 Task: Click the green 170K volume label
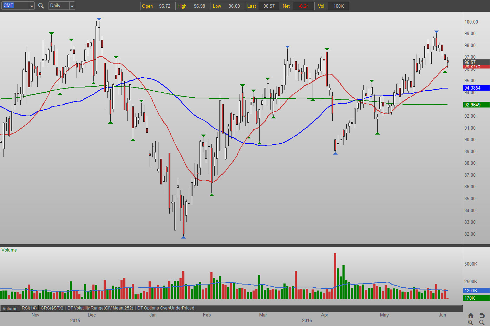coord(477,298)
